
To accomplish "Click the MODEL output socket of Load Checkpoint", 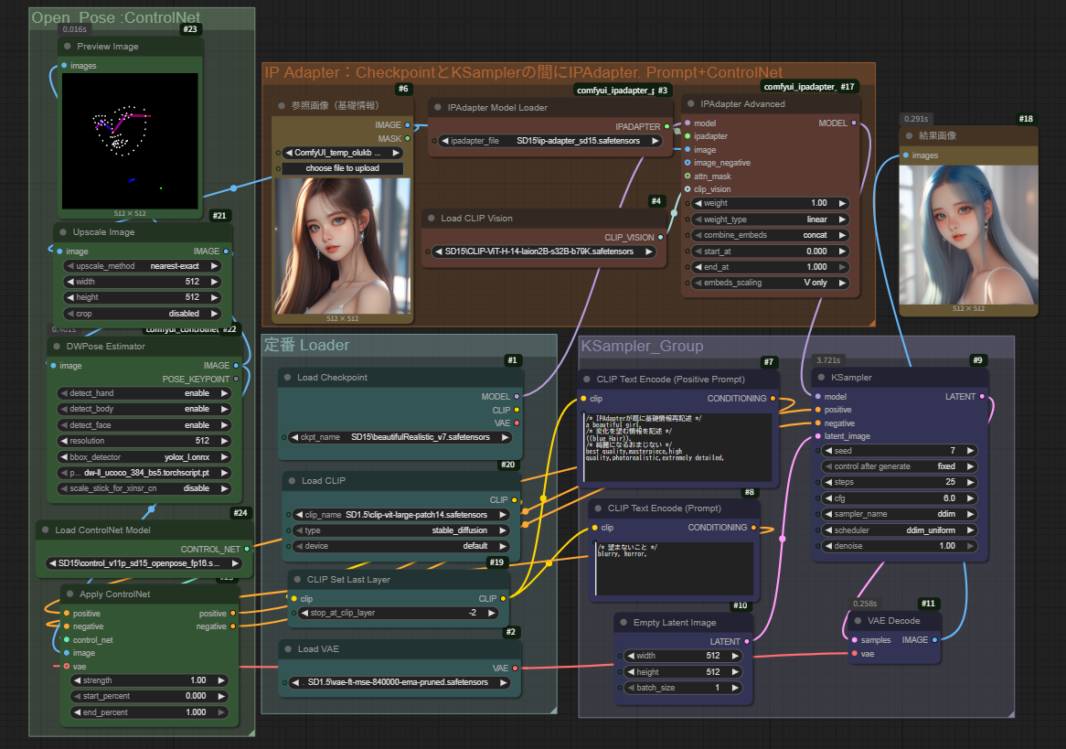I will (517, 397).
